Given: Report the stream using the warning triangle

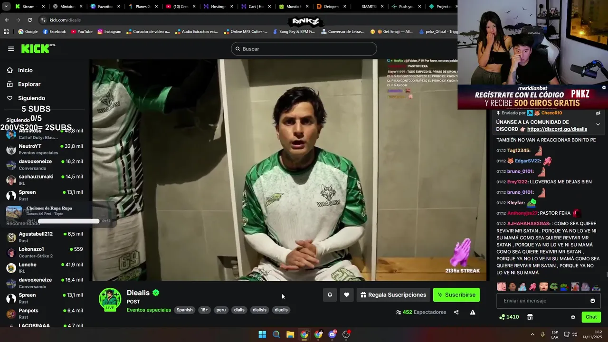Looking at the screenshot, I should [473, 312].
